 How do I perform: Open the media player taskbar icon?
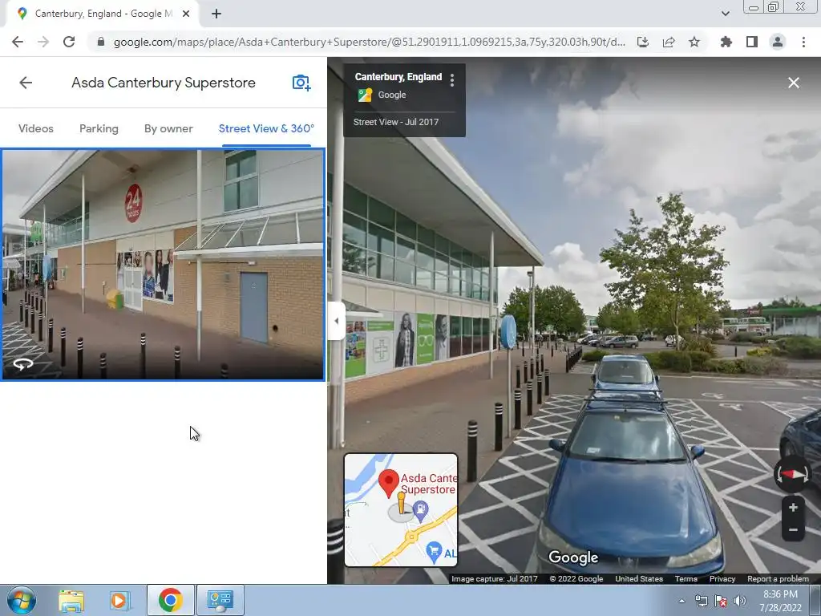(119, 600)
